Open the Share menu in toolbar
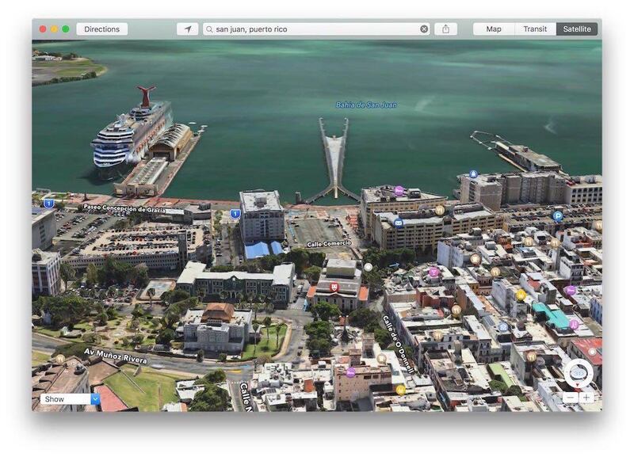Screen dimensions: 634x457 point(445,29)
